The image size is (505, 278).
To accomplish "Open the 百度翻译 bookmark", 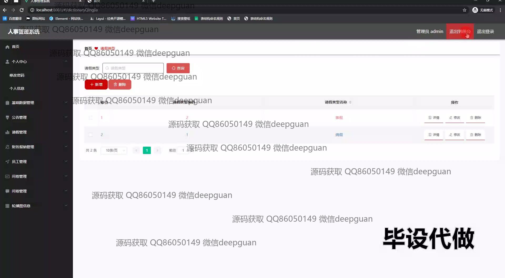I will tap(12, 18).
